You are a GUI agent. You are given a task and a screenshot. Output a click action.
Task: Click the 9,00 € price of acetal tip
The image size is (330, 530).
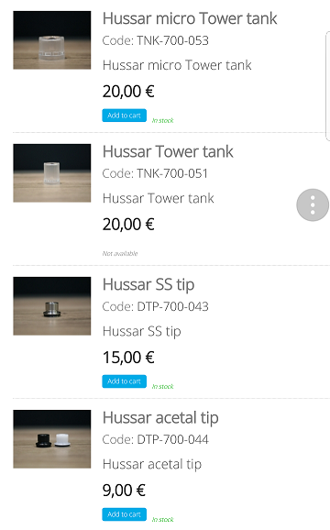point(124,491)
